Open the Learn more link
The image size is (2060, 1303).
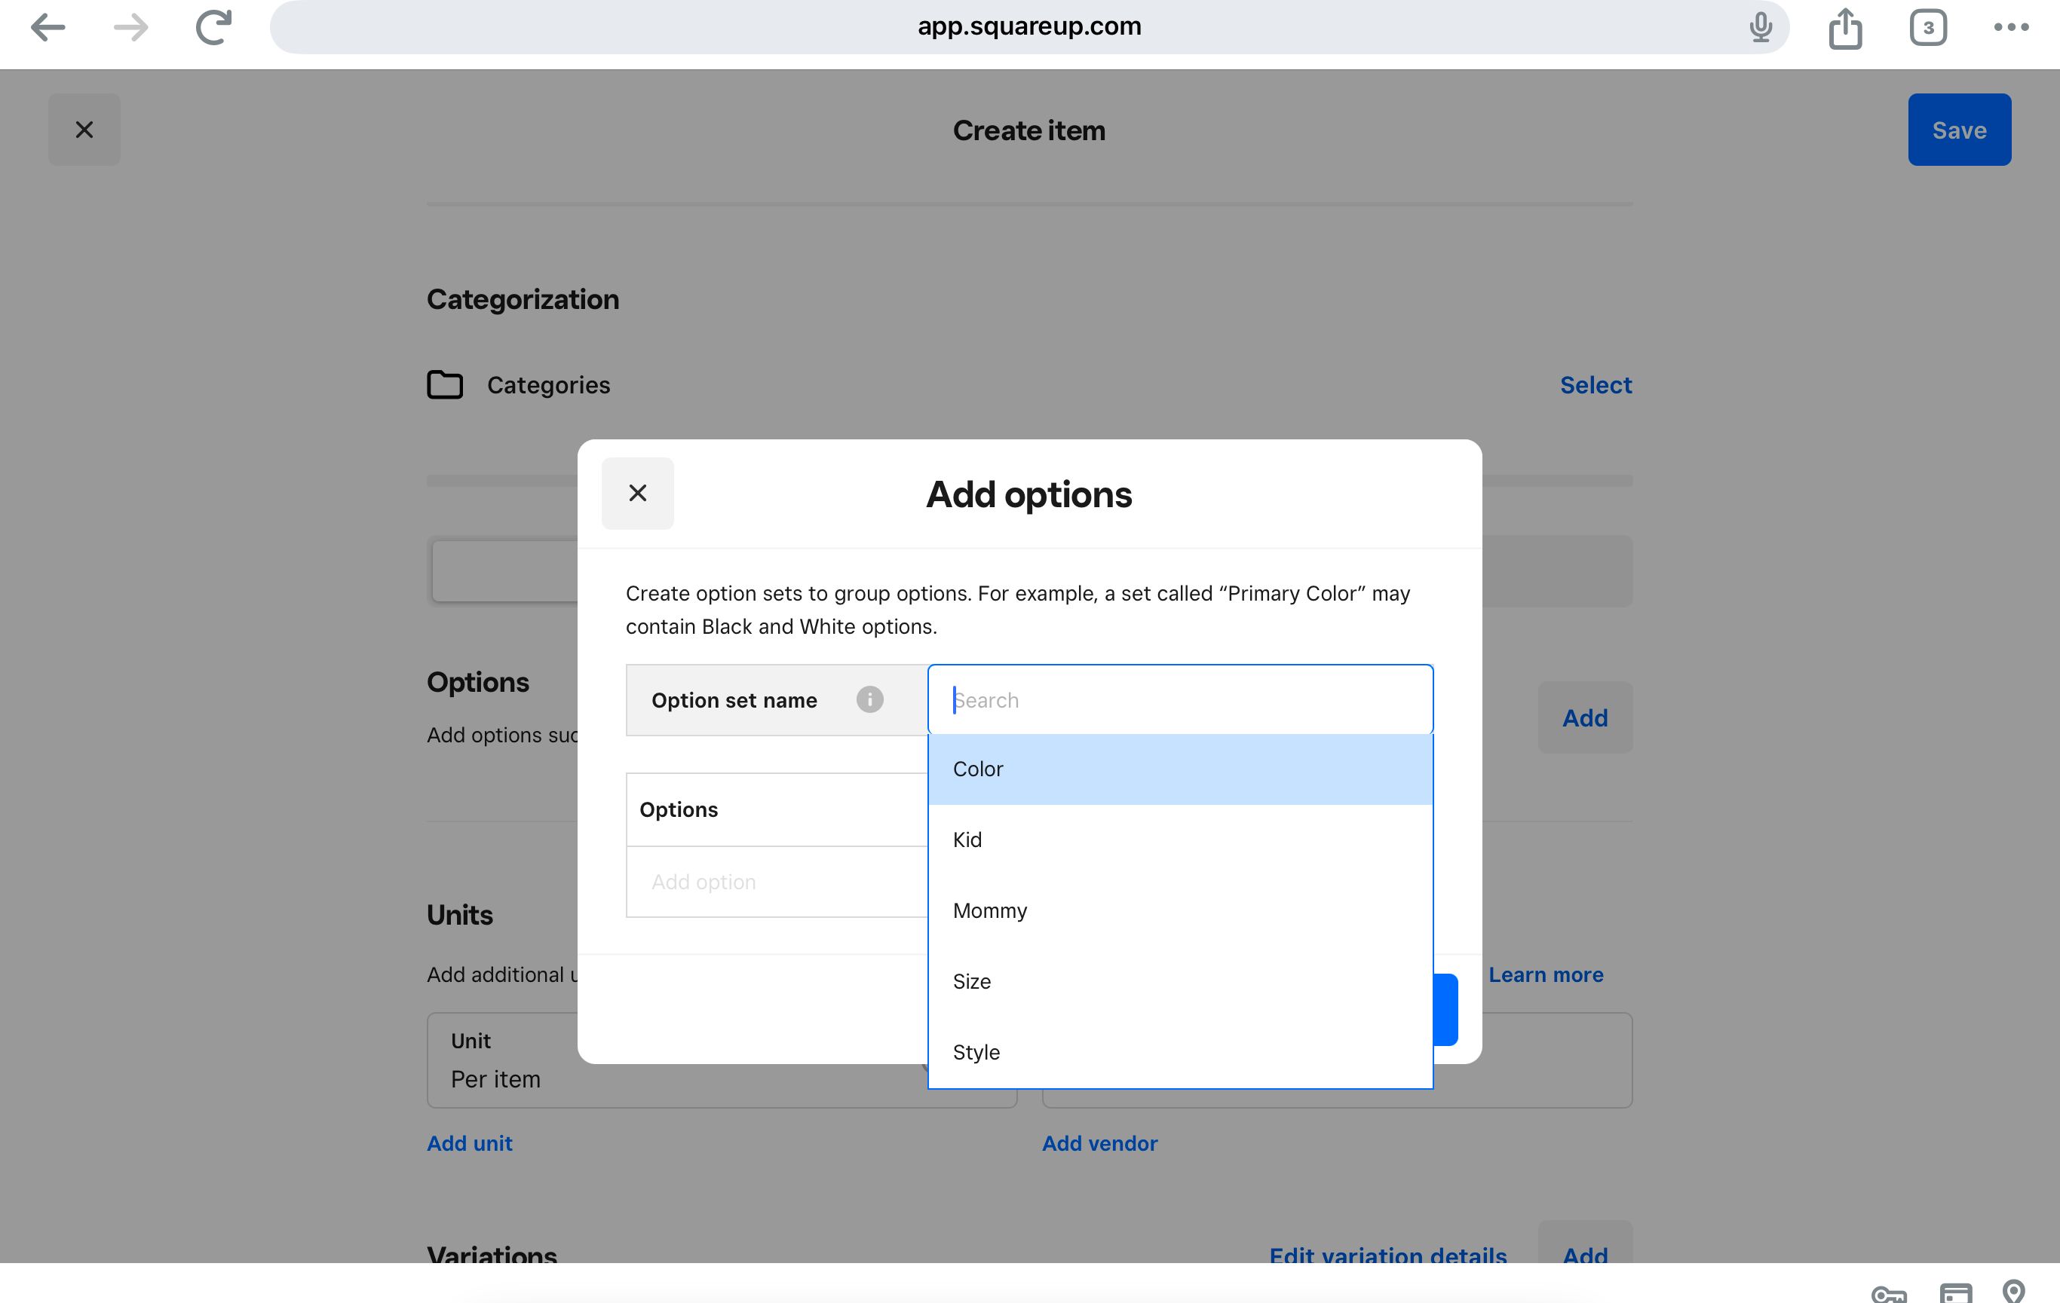pos(1546,974)
